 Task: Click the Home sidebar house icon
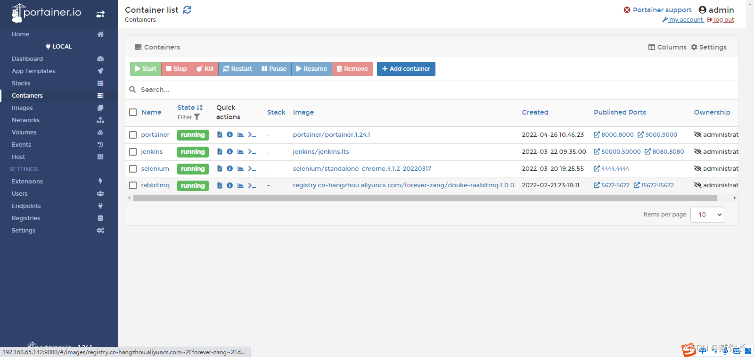tap(100, 34)
